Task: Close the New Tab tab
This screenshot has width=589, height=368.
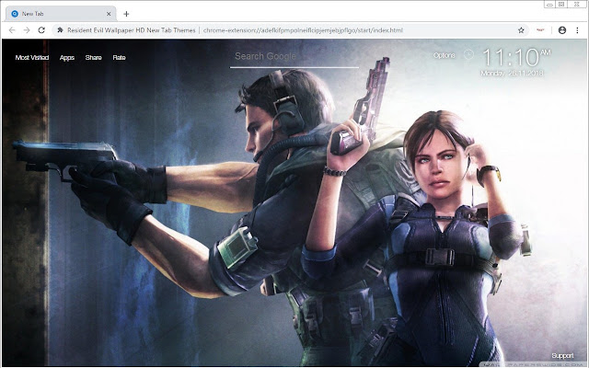Action: (109, 14)
